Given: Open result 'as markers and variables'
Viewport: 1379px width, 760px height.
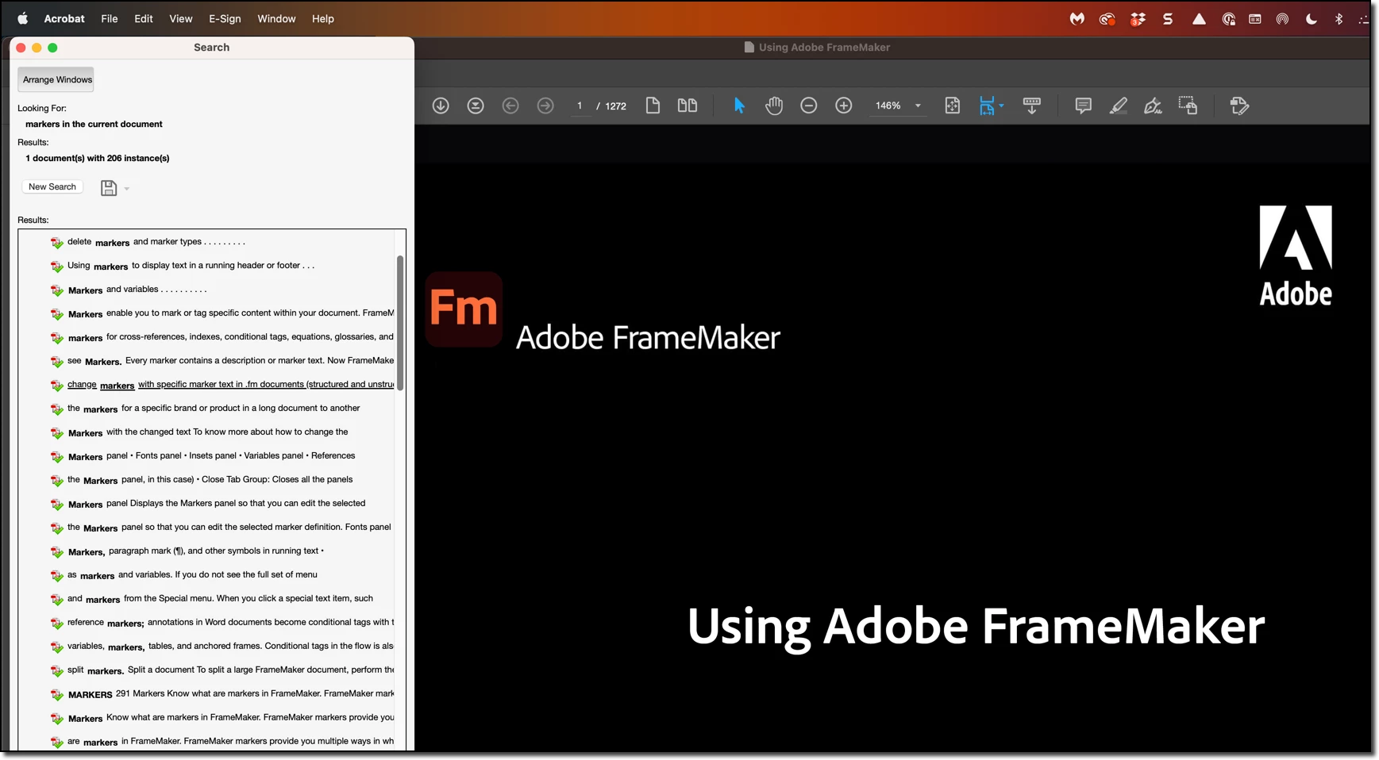Looking at the screenshot, I should click(192, 575).
